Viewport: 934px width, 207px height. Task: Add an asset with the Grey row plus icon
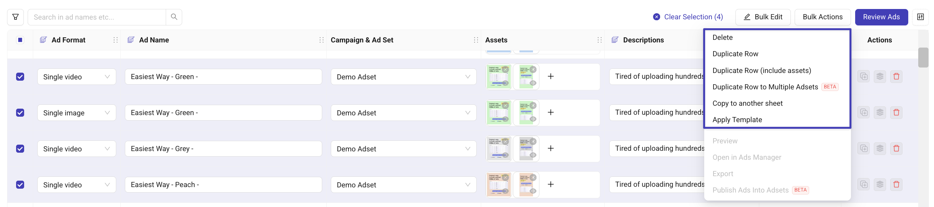pyautogui.click(x=550, y=148)
